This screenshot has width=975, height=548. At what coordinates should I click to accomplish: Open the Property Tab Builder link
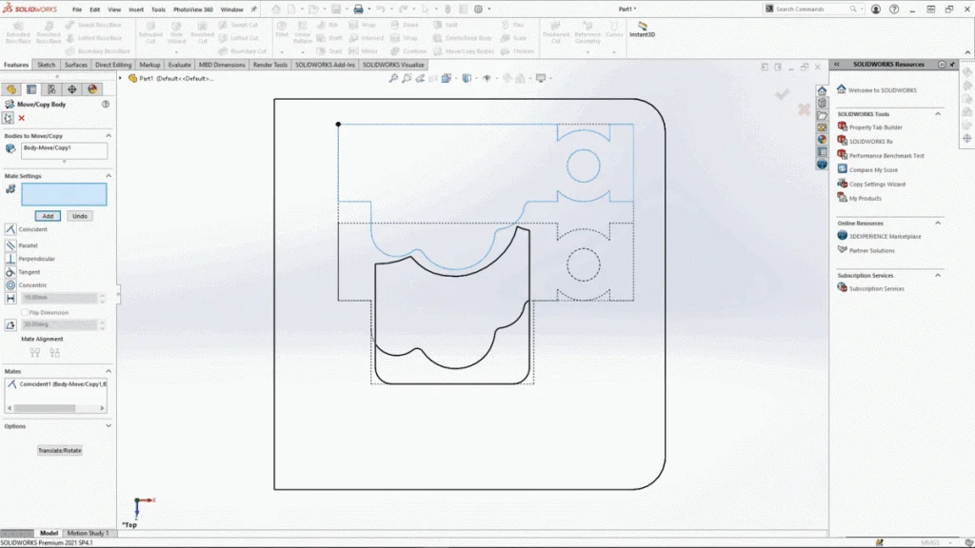875,127
